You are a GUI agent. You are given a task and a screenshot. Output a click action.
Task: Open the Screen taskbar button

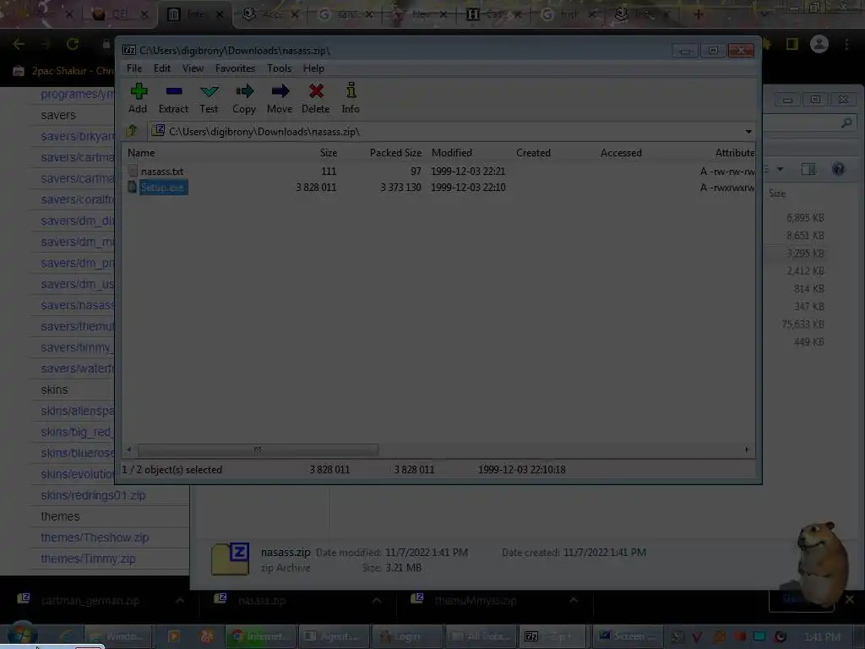pyautogui.click(x=627, y=636)
